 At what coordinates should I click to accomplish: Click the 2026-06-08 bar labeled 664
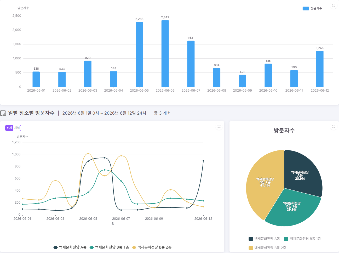(217, 77)
